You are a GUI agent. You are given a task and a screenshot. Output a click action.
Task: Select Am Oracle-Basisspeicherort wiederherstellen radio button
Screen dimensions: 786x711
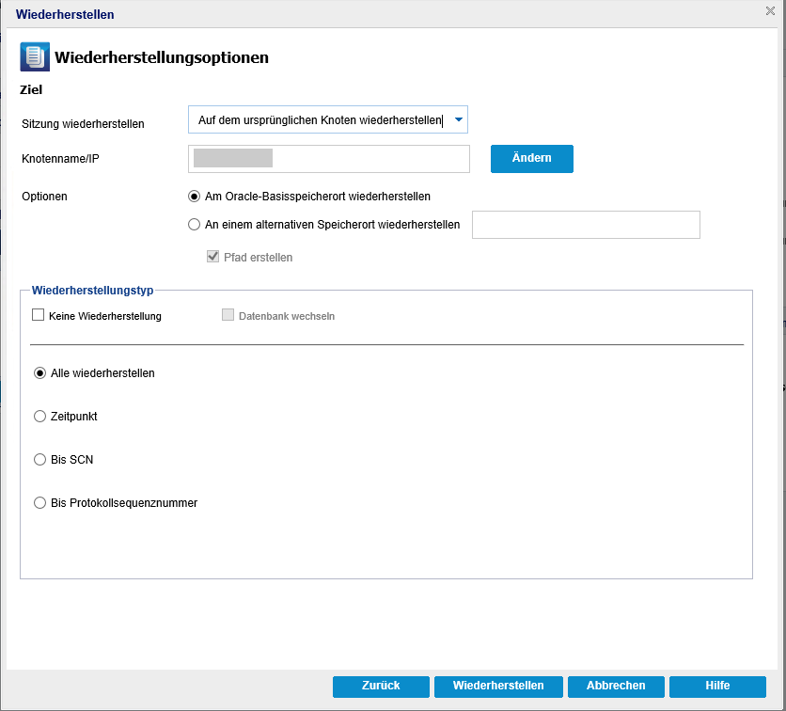click(x=194, y=196)
